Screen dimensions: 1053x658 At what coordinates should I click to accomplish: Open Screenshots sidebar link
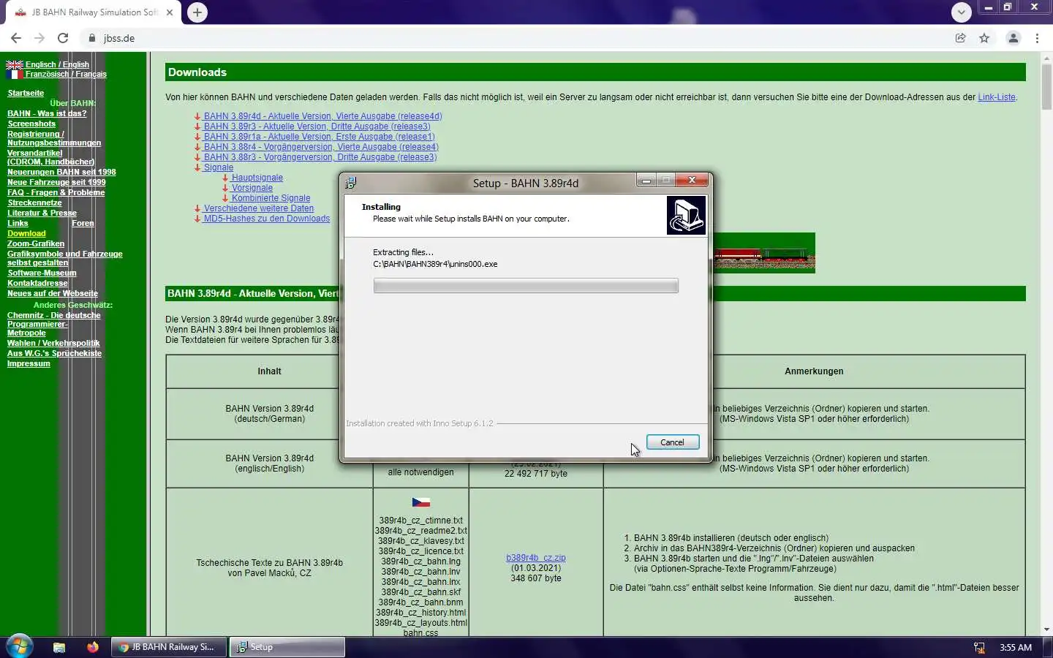[x=31, y=124]
